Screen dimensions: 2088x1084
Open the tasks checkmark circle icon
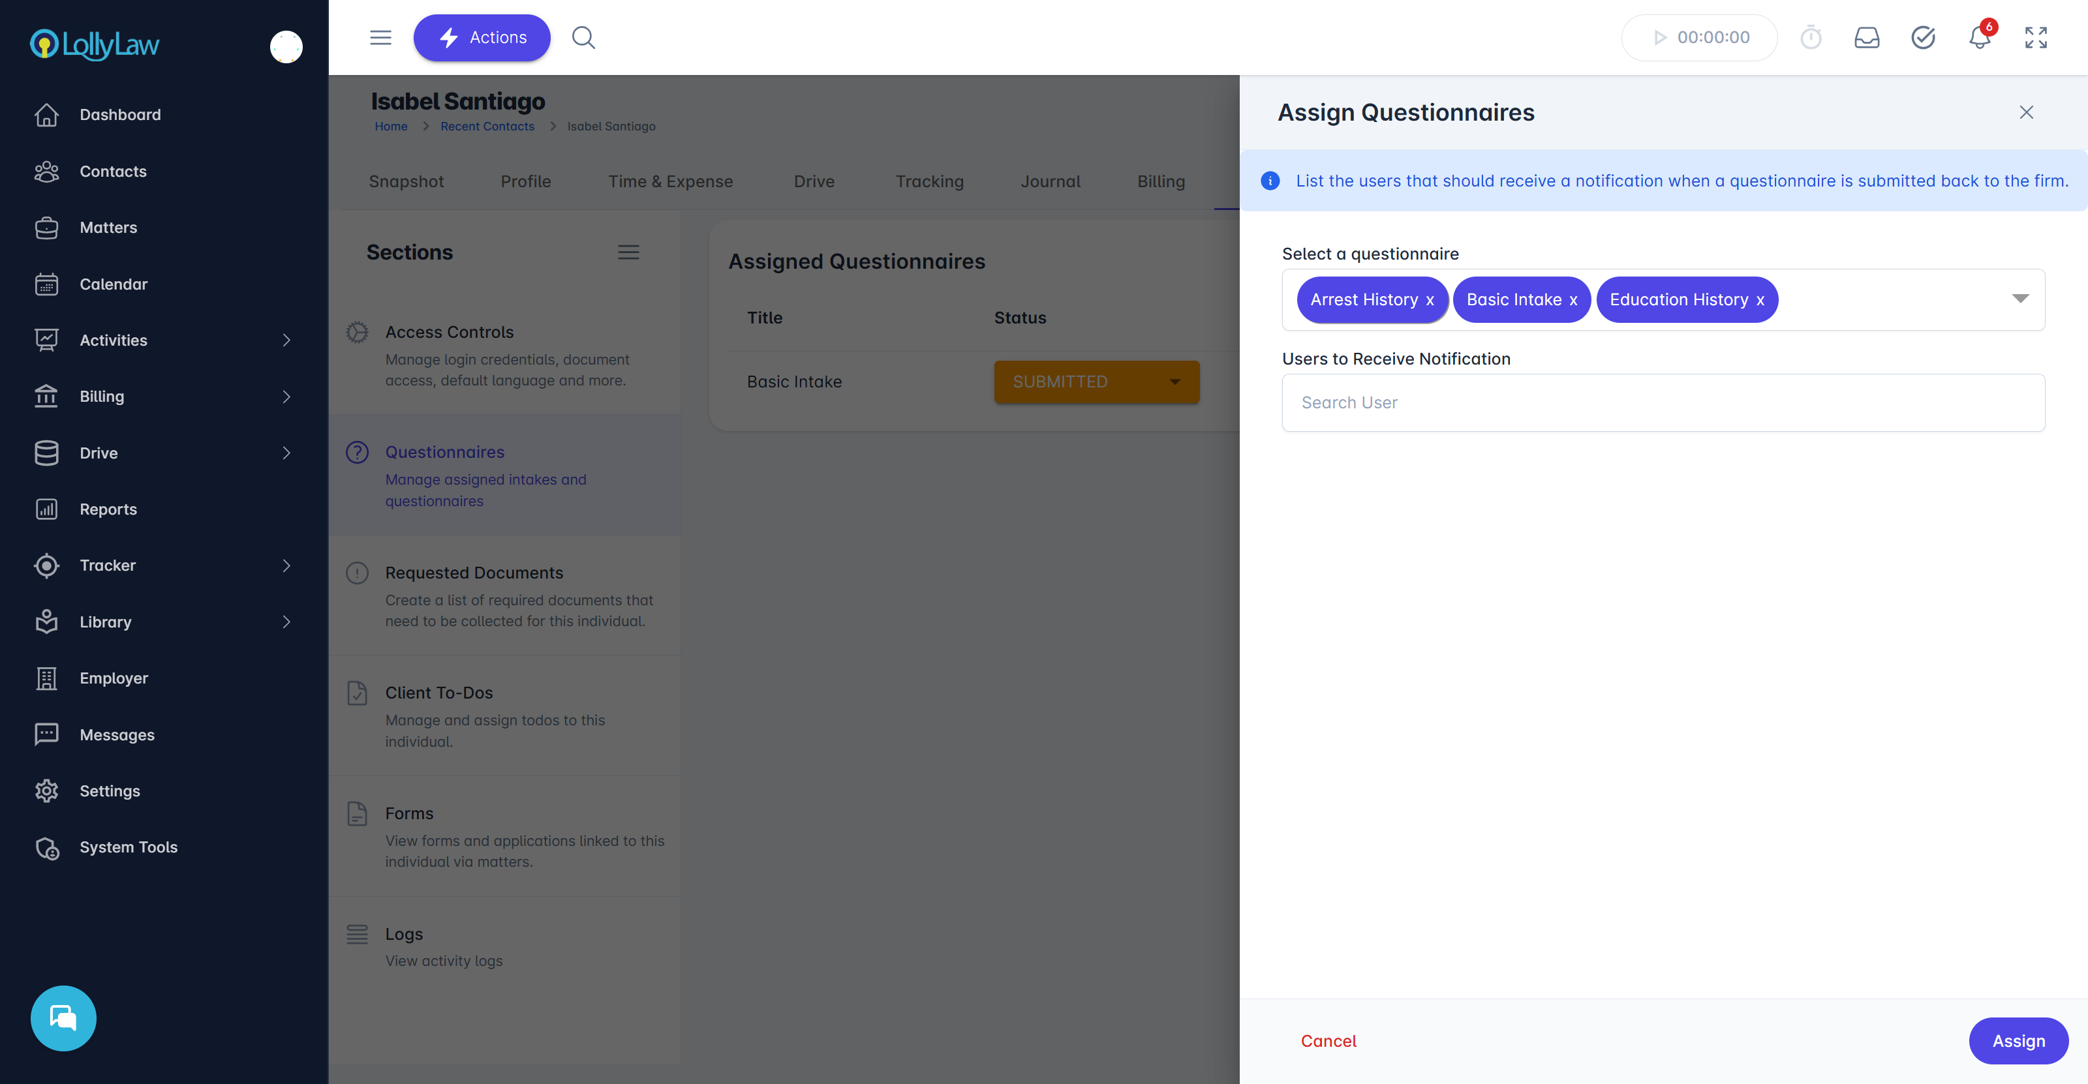(1923, 38)
